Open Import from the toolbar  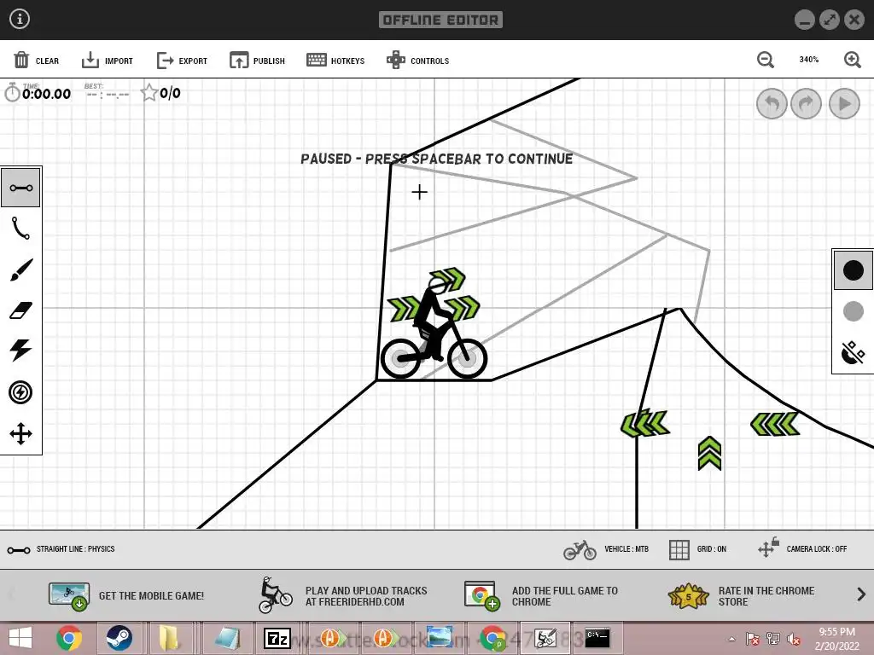107,61
